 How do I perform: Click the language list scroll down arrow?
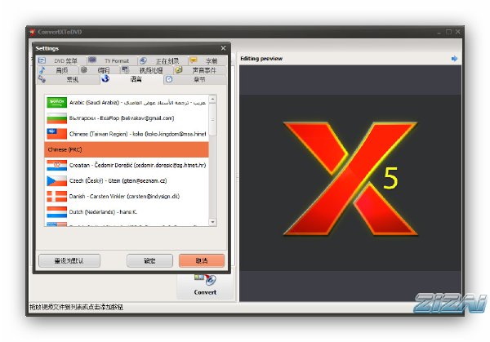[212, 222]
